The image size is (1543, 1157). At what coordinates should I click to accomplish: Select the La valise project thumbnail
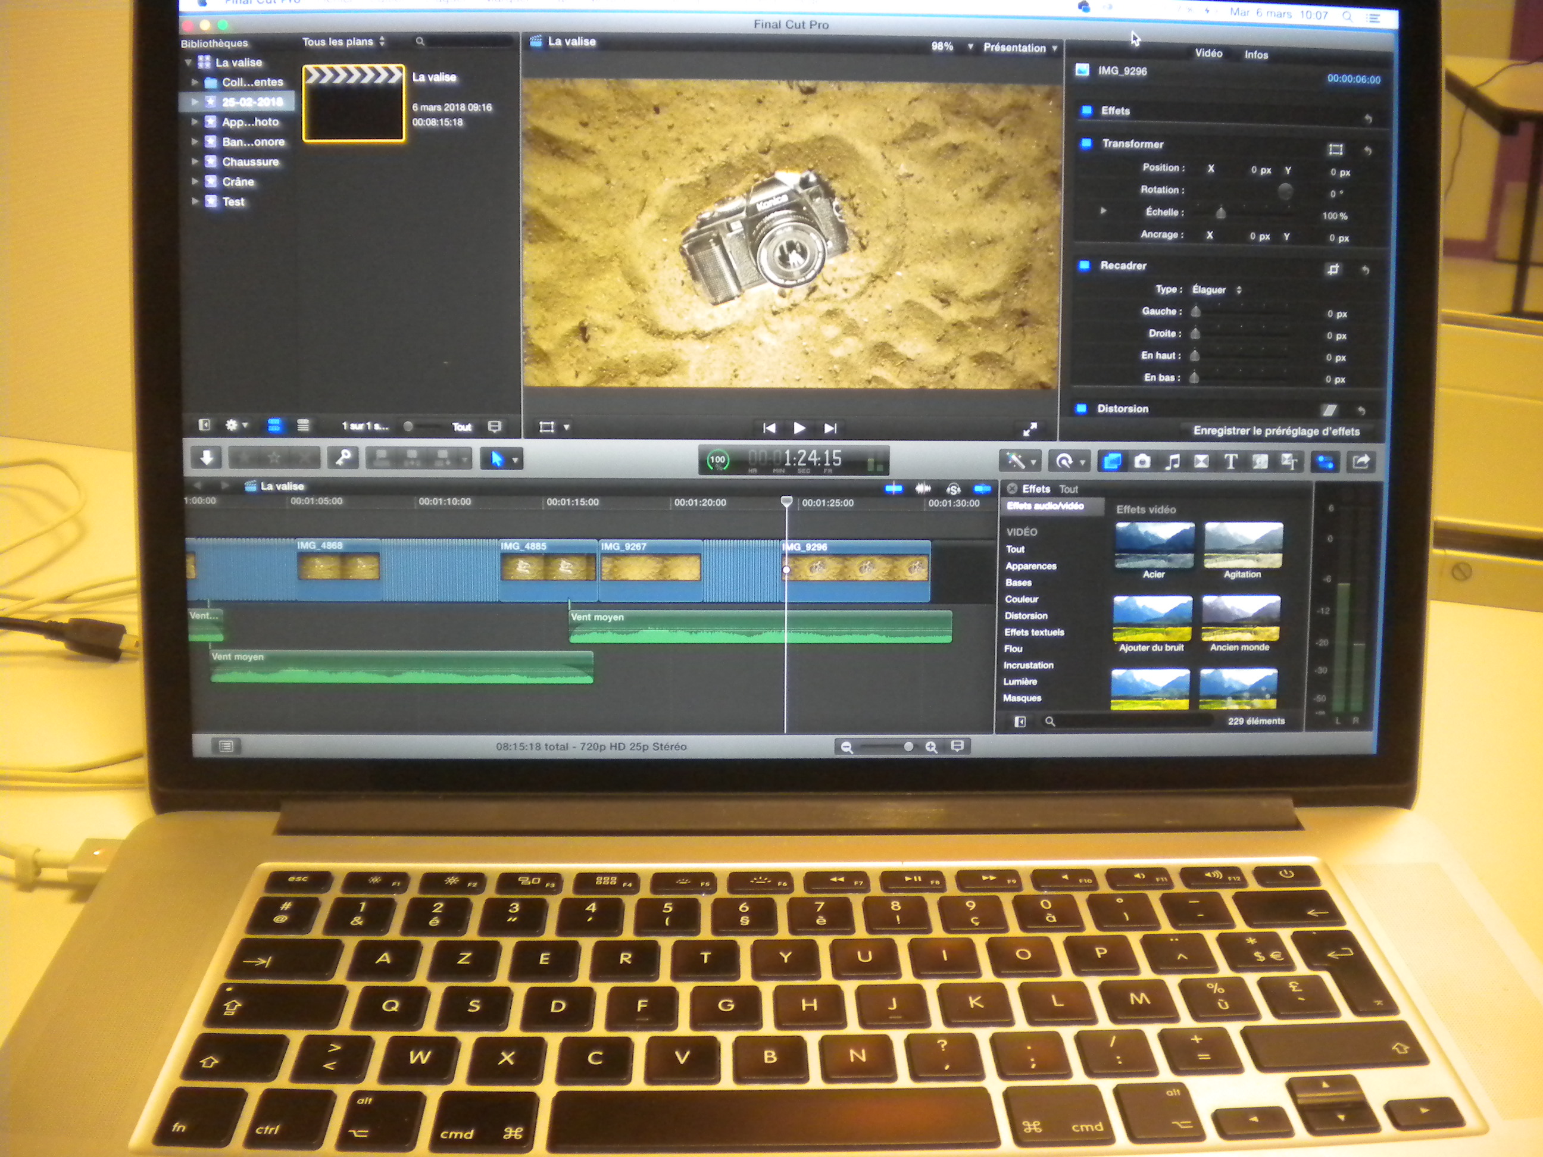[353, 103]
